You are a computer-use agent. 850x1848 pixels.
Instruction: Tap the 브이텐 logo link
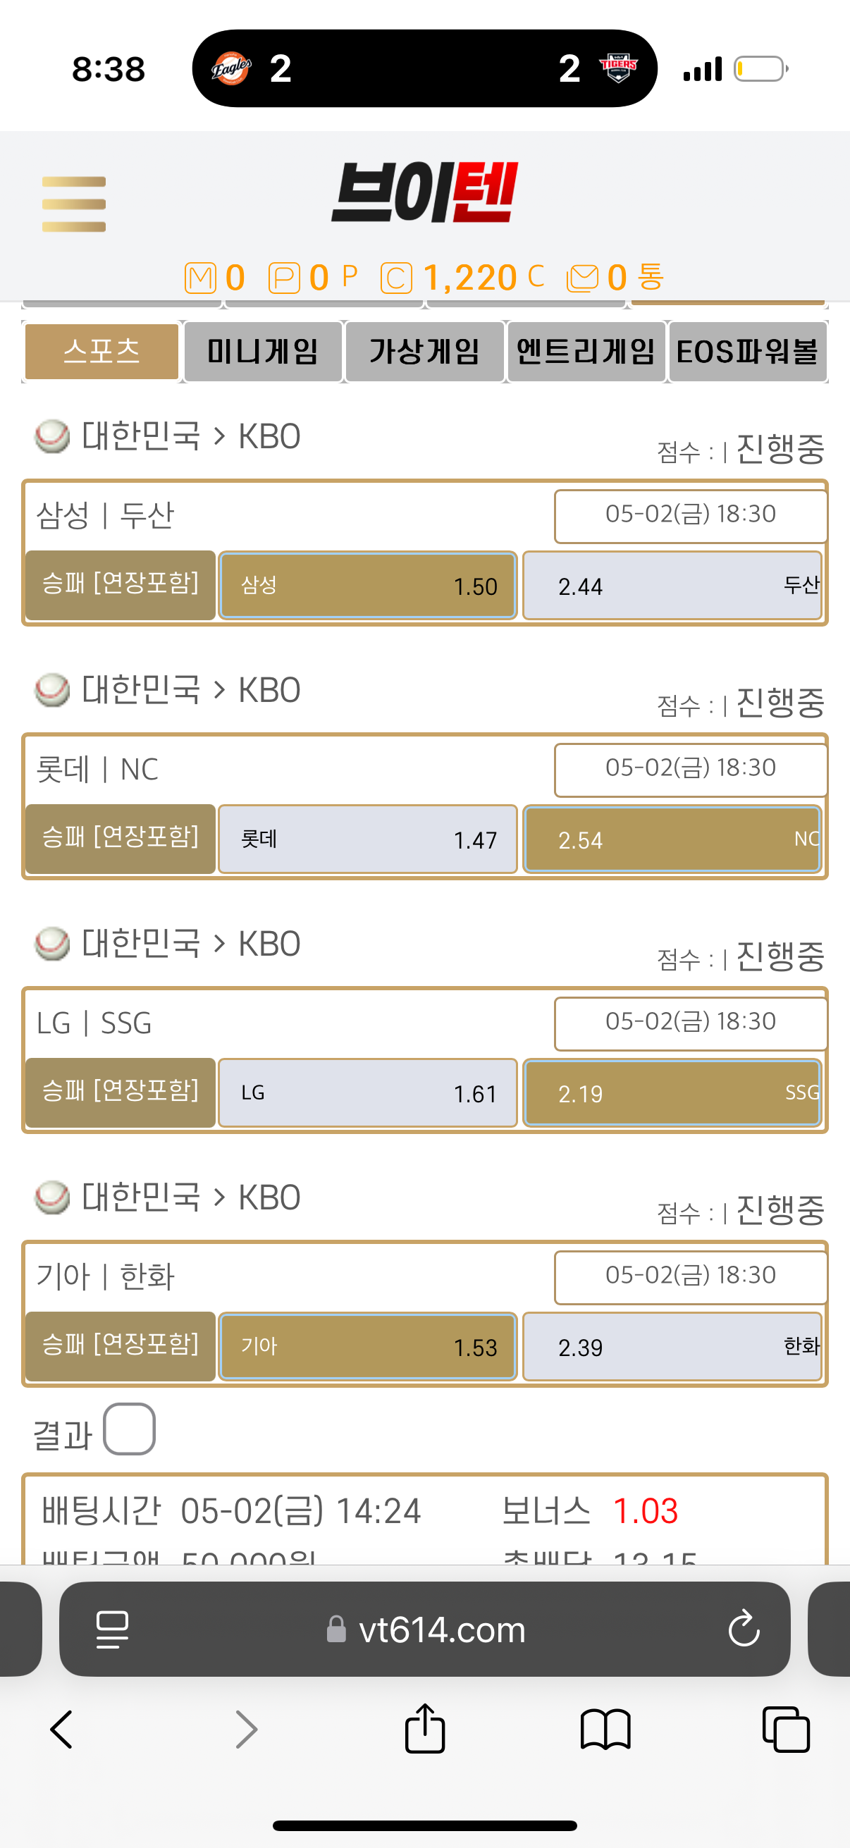(x=424, y=192)
